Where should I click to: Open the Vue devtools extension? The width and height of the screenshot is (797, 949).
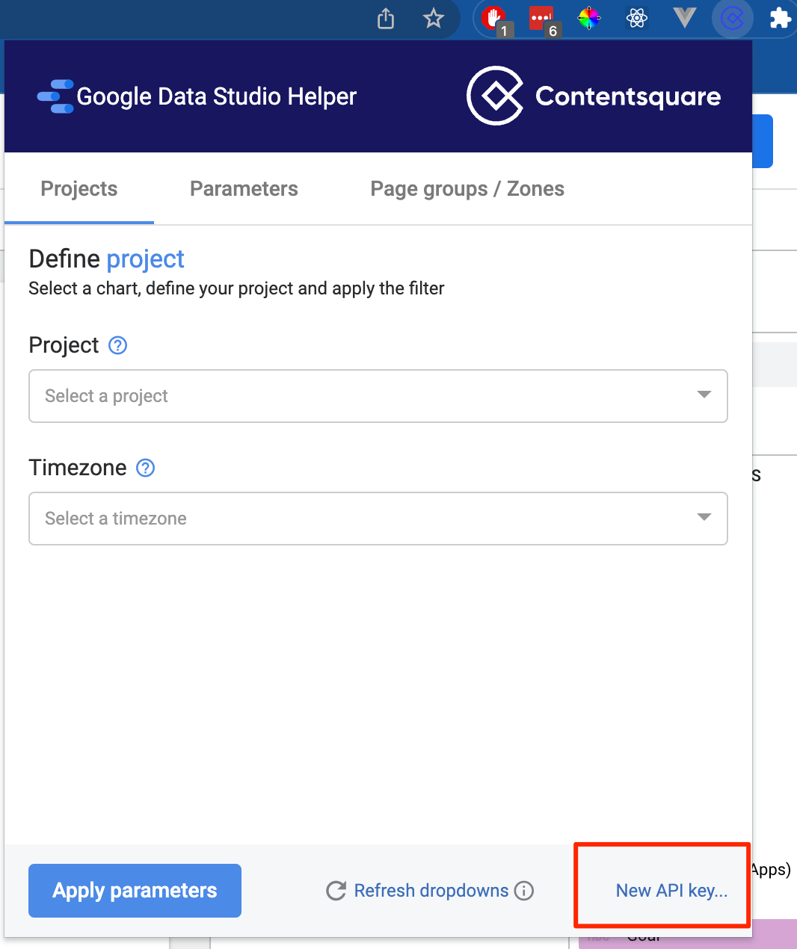point(684,17)
